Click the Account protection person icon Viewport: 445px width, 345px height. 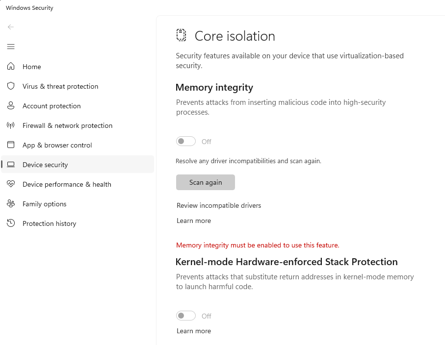[11, 106]
